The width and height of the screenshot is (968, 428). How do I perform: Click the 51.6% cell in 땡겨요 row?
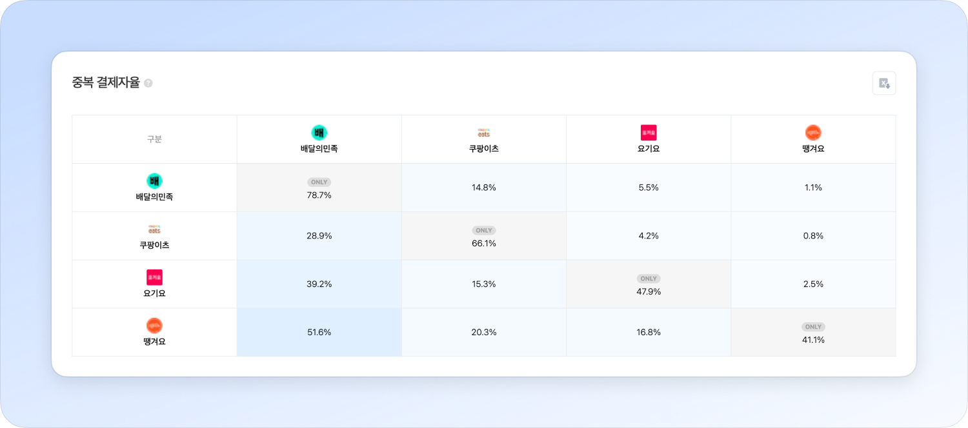tap(319, 333)
